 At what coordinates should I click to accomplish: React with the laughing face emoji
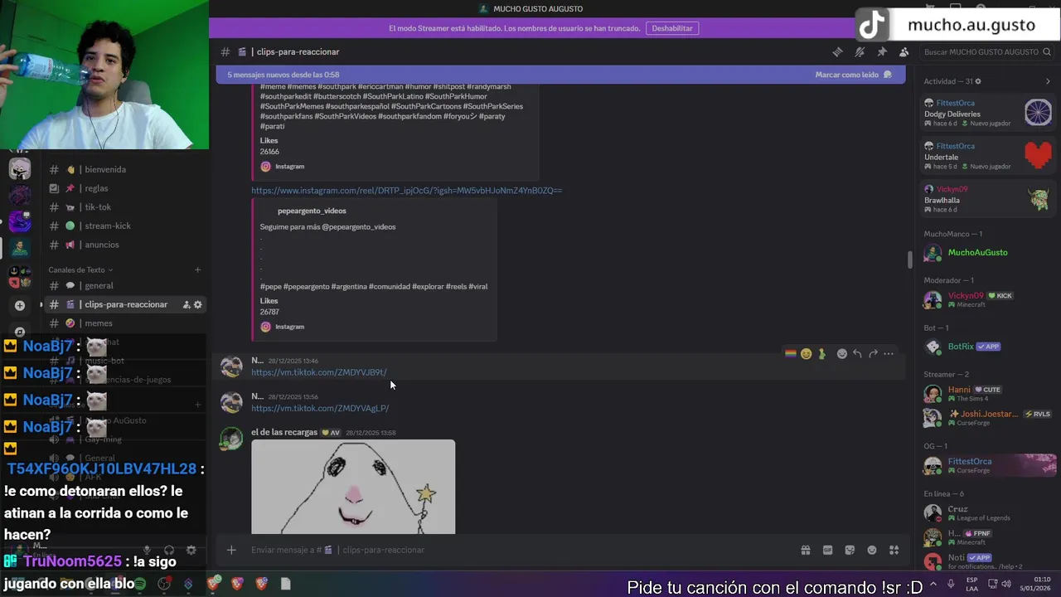806,353
